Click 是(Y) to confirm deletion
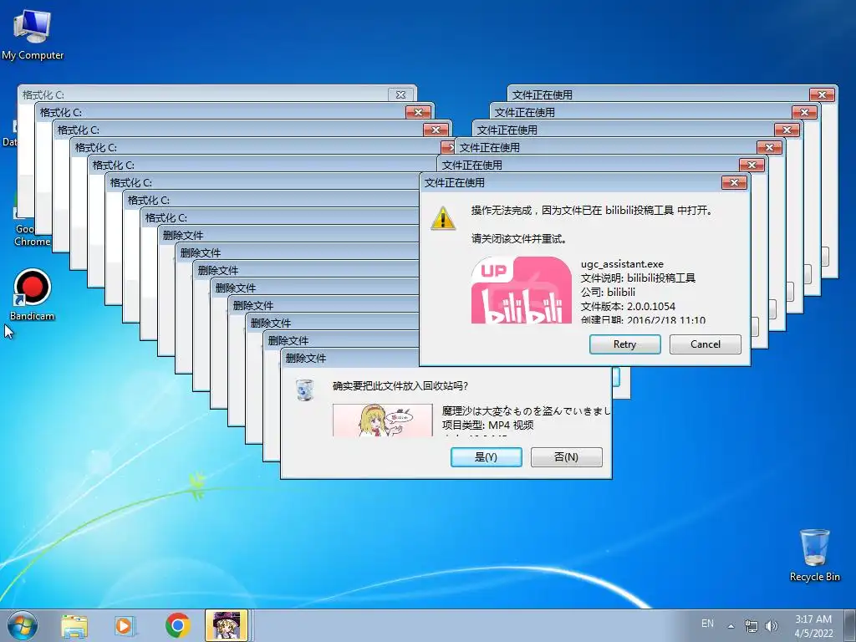This screenshot has width=856, height=642. pos(486,457)
